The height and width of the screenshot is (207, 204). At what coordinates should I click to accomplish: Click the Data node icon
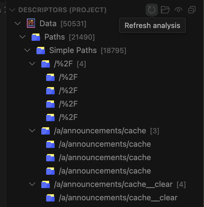(31, 23)
